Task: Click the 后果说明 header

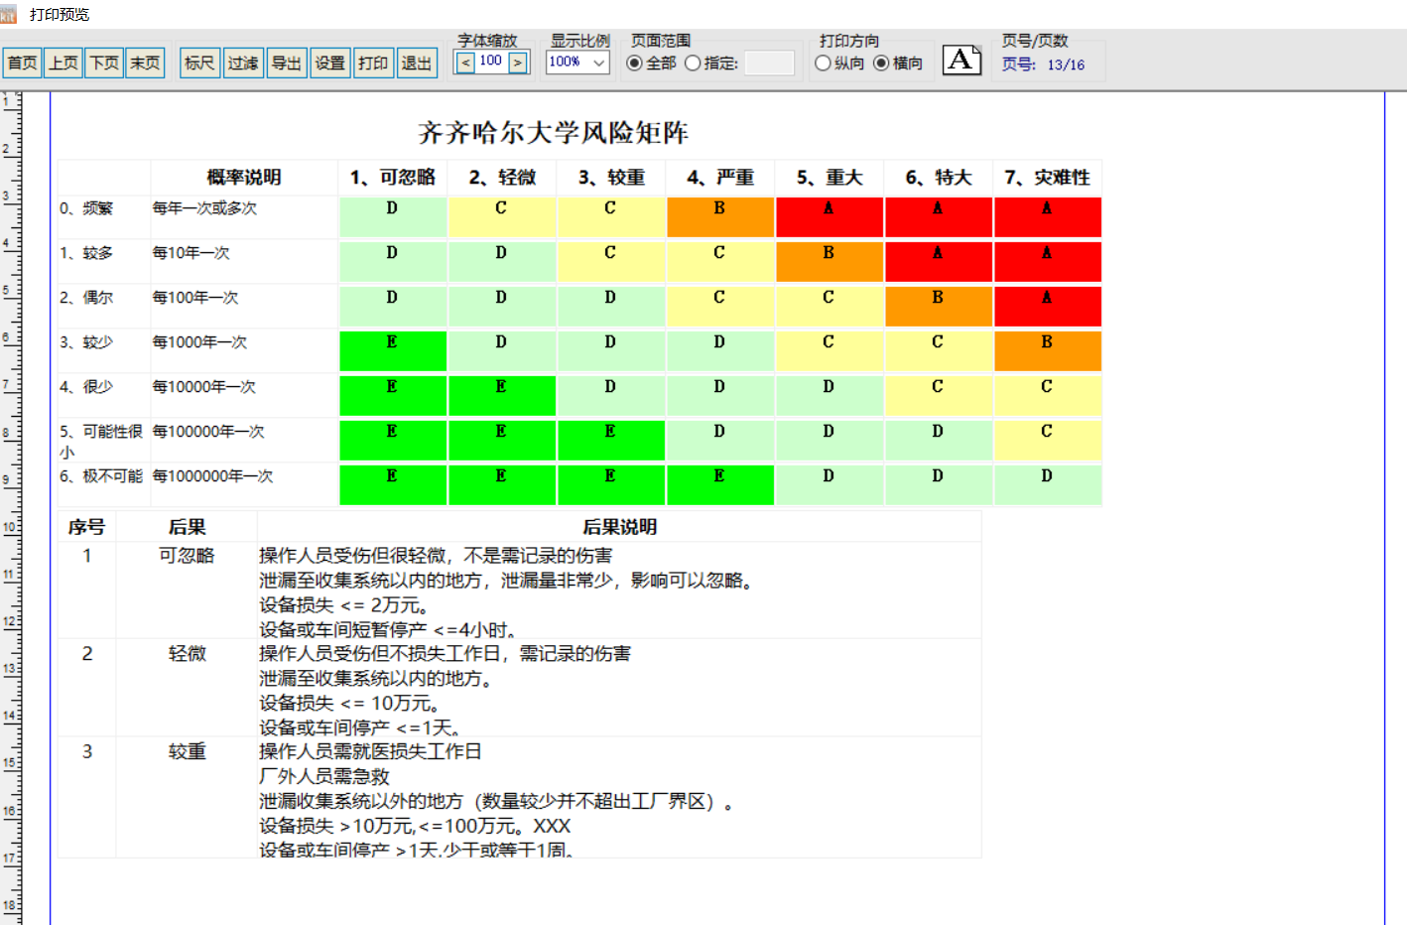Action: (x=620, y=527)
